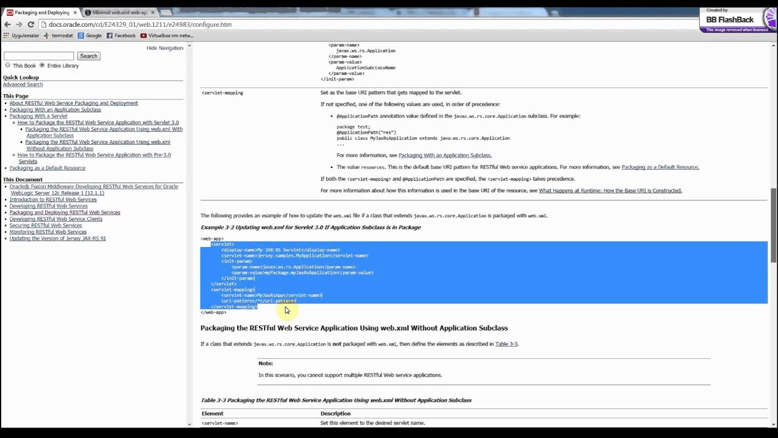Click the <servlet-name> table cell
Screen dimensions: 778x438
220,423
